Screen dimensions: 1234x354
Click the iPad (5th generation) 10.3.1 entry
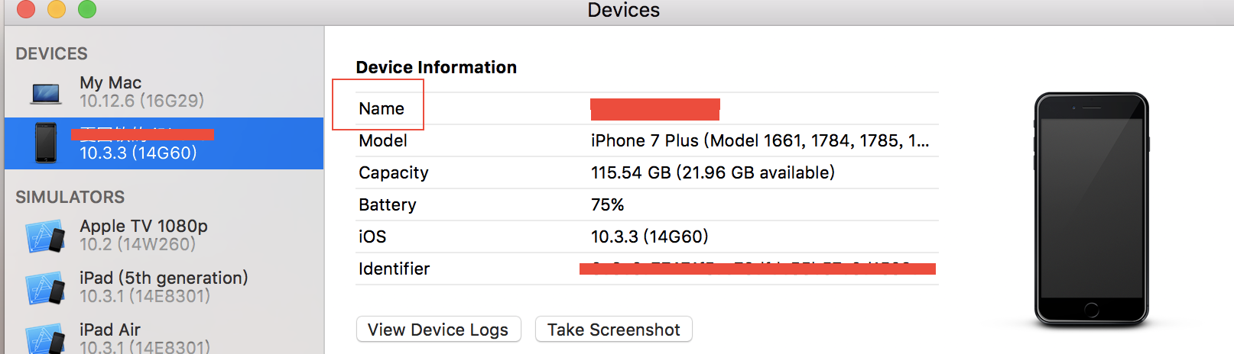pos(164,287)
